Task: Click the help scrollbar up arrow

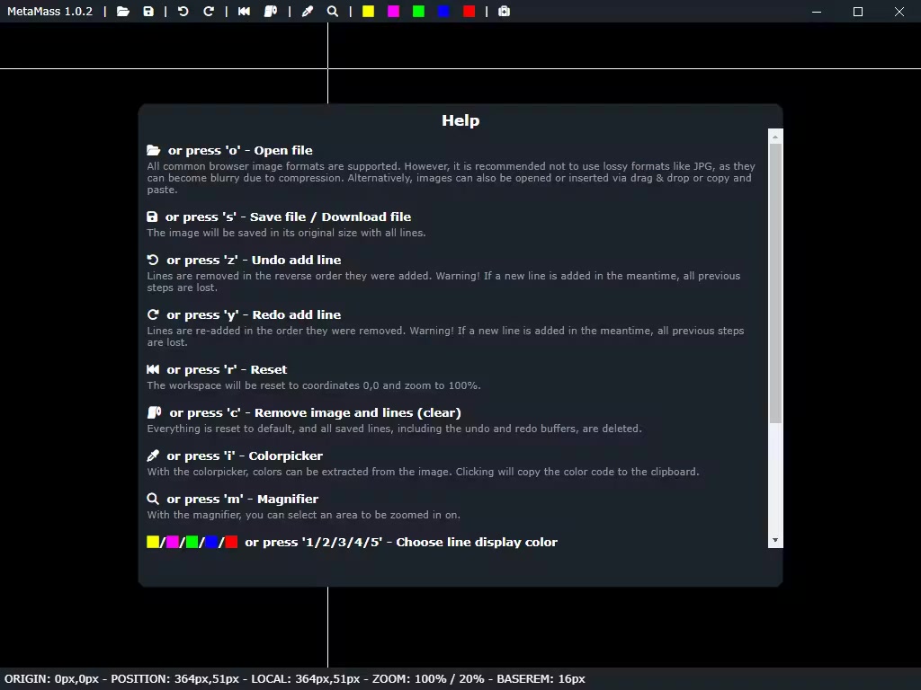Action: [775, 136]
